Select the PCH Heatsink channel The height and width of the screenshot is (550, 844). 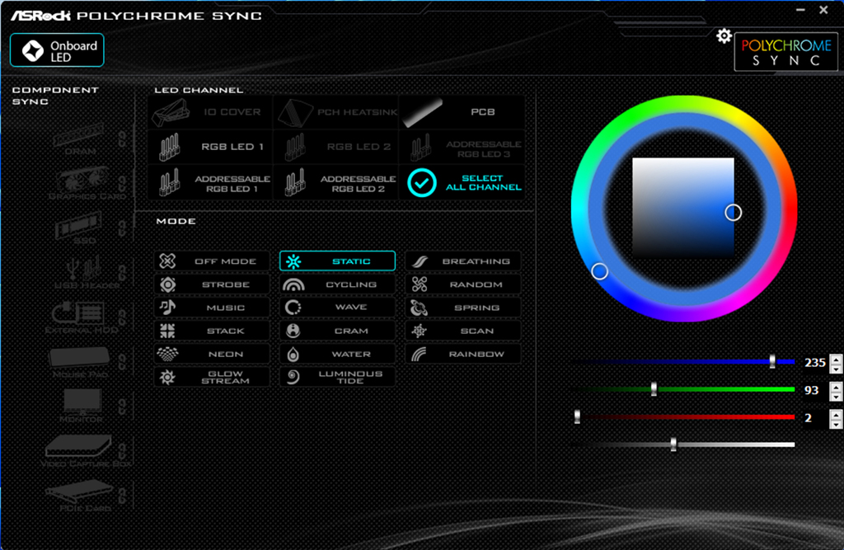[336, 112]
